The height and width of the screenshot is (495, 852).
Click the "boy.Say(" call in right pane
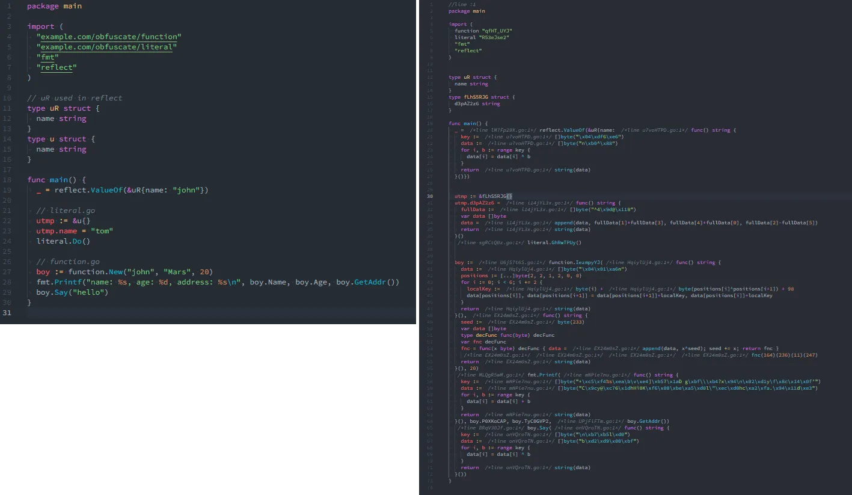tap(541, 428)
